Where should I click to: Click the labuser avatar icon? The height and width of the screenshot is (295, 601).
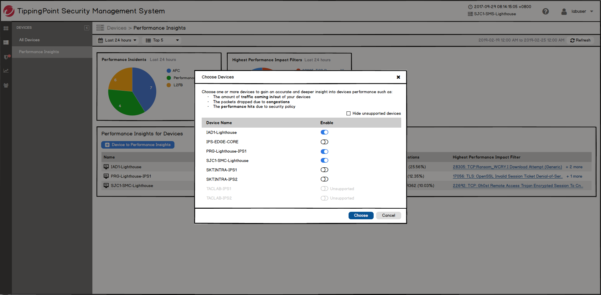coord(564,12)
